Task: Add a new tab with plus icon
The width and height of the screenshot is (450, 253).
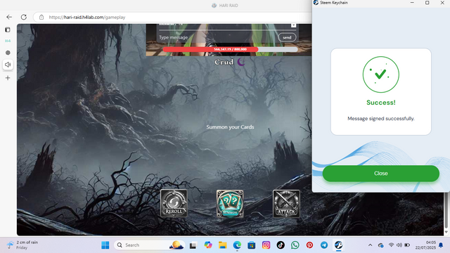Action: (x=8, y=78)
